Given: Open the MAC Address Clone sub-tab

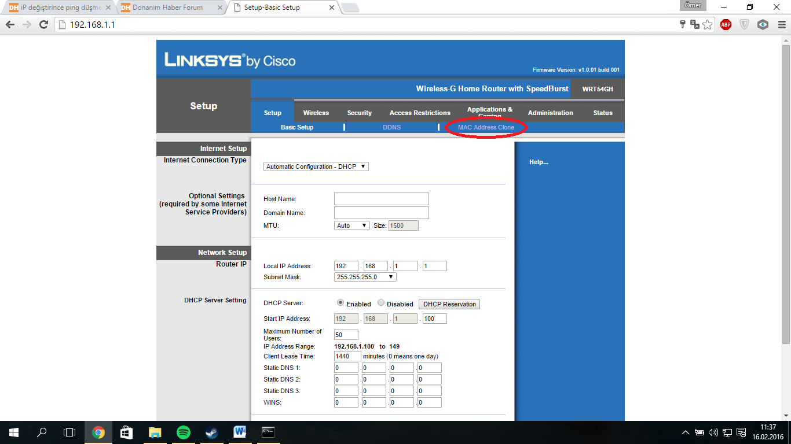Looking at the screenshot, I should [x=486, y=127].
